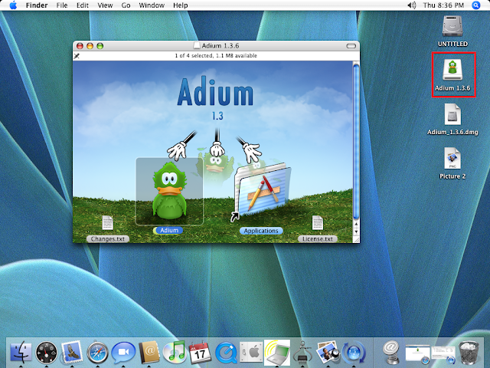Select the License.txt document
490x368 pixels.
pyautogui.click(x=318, y=223)
